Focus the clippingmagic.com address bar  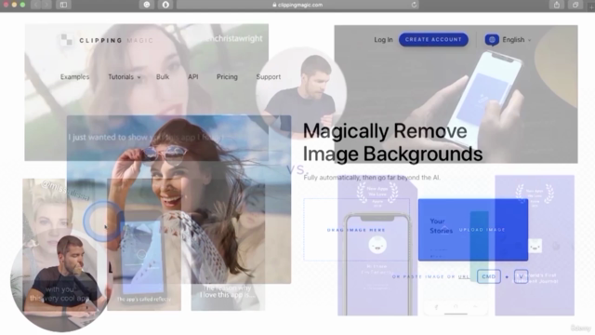pyautogui.click(x=297, y=5)
